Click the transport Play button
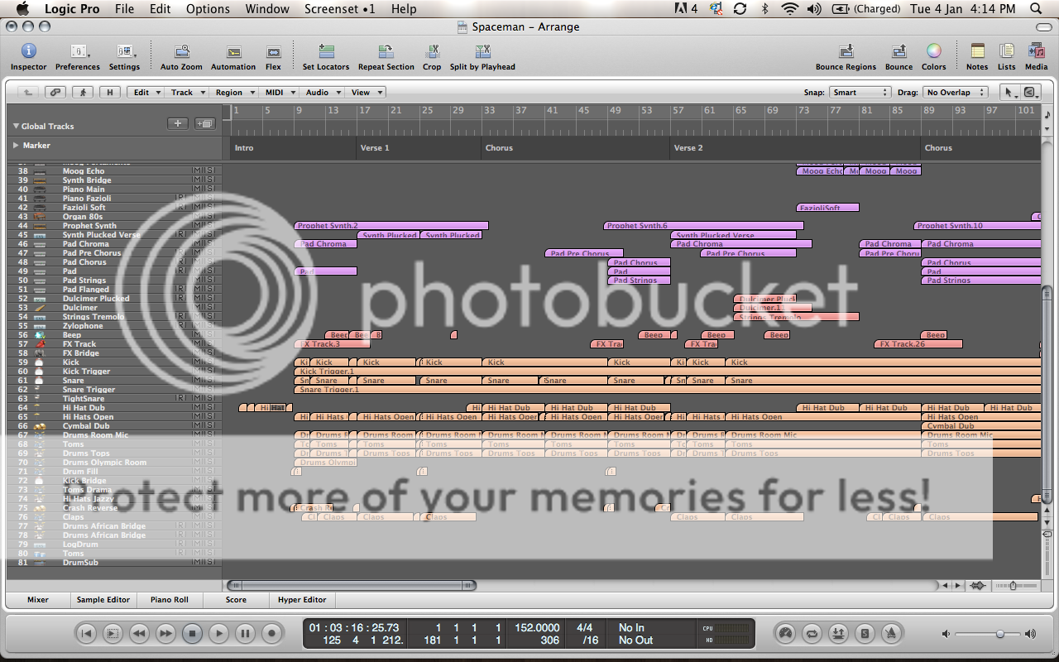The height and width of the screenshot is (662, 1059). point(218,634)
